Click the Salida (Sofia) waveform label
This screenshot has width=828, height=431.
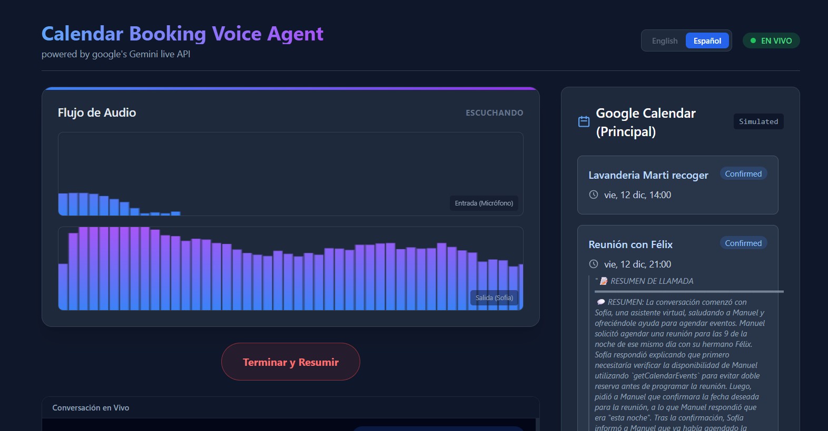point(494,297)
